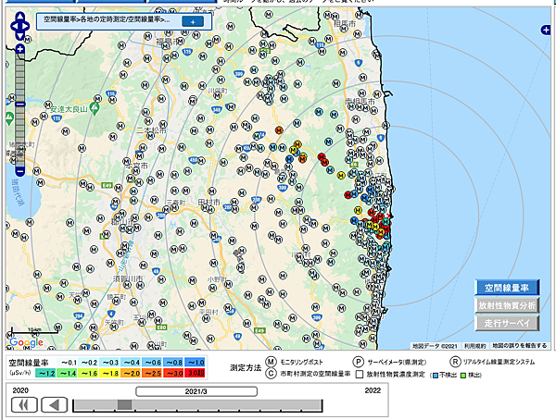The image size is (556, 420).
Task: Click the Route 459 road shield
Action: pos(193,160)
